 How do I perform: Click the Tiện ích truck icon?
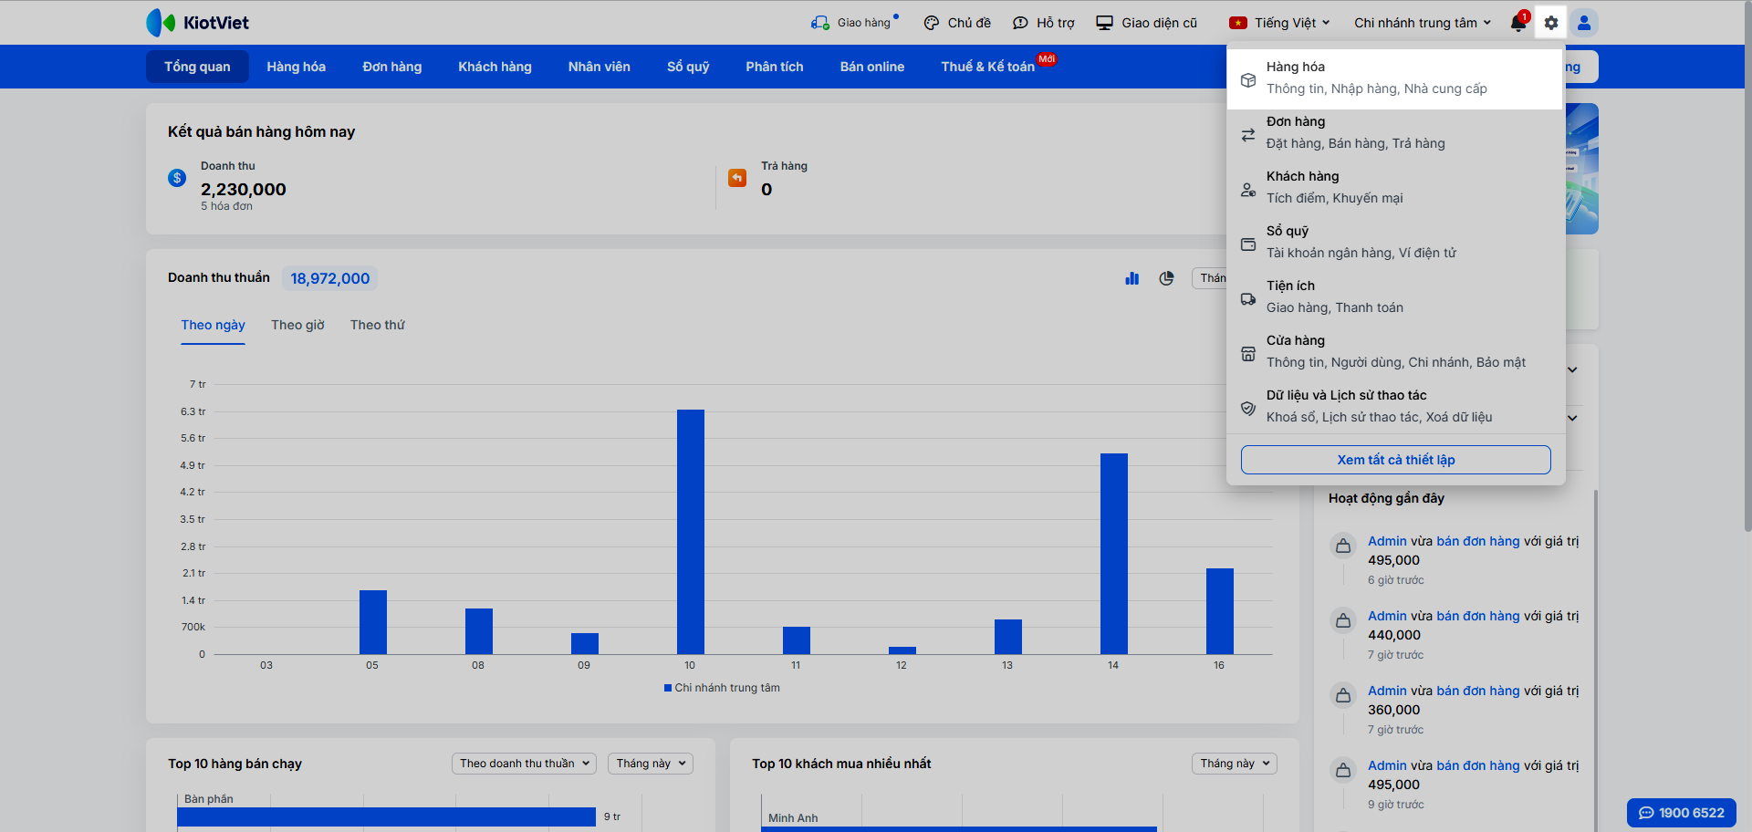click(x=1248, y=298)
